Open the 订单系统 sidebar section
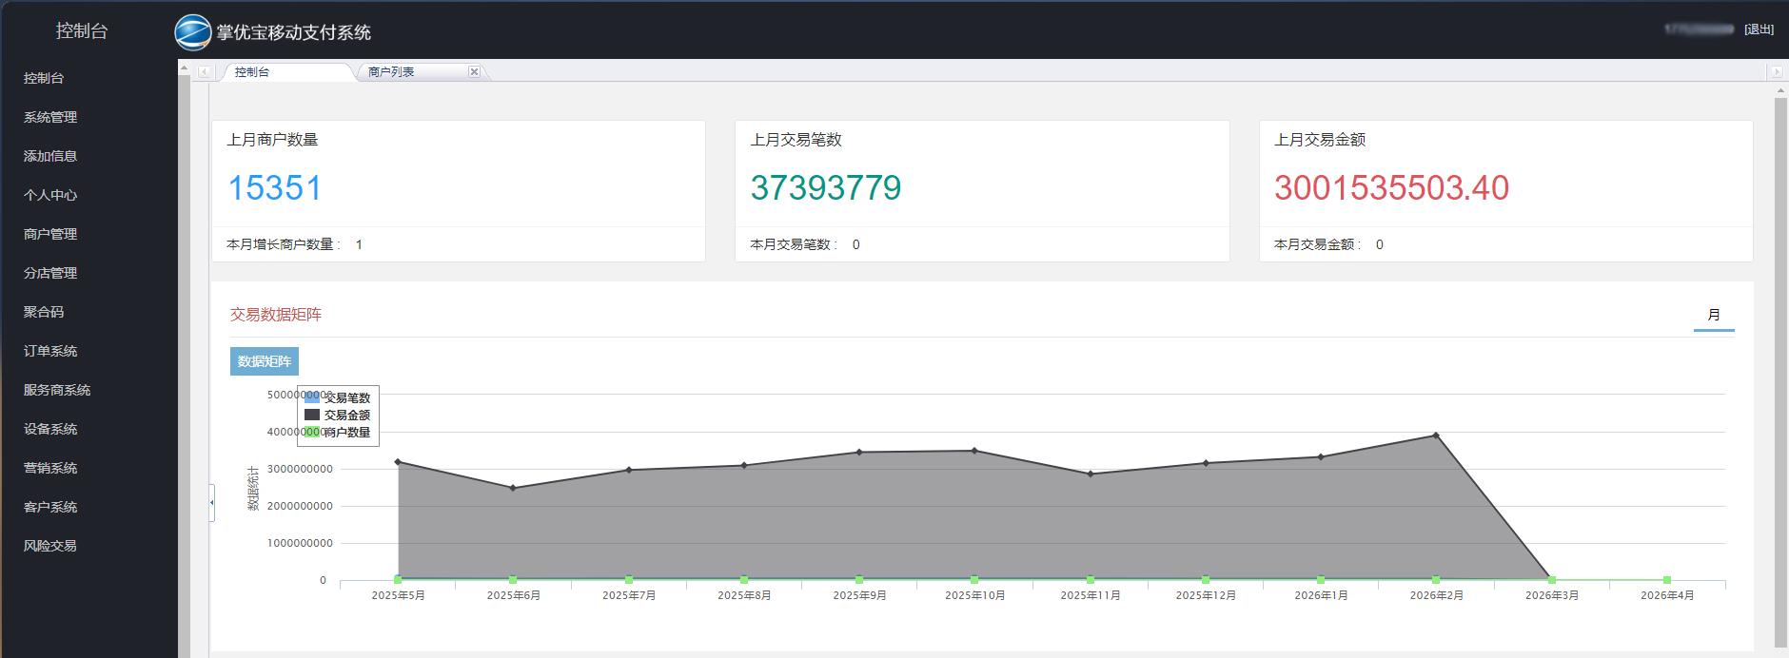This screenshot has width=1789, height=658. click(50, 351)
